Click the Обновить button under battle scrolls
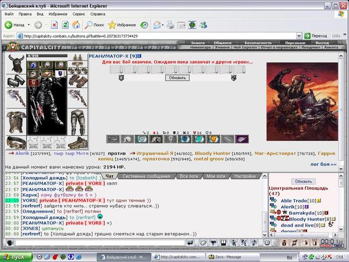The image size is (349, 262). (x=177, y=78)
